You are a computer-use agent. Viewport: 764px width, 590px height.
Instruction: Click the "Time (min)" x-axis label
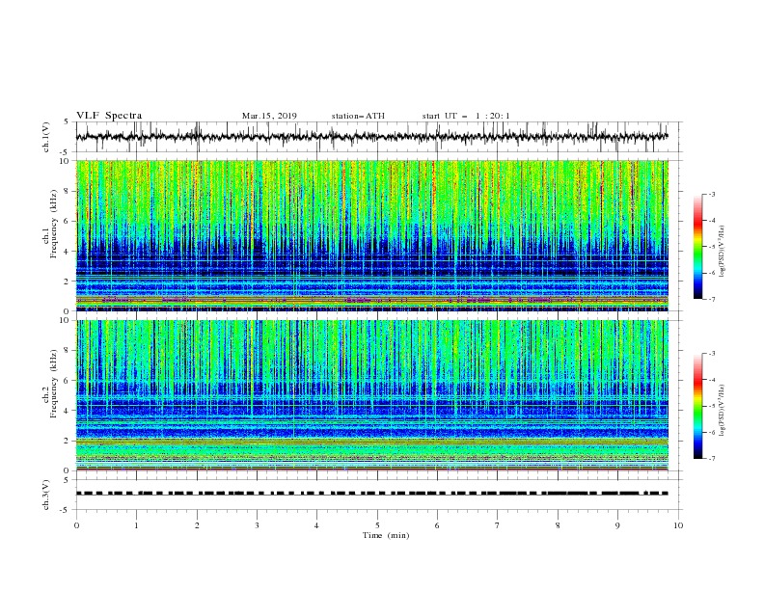tap(386, 535)
